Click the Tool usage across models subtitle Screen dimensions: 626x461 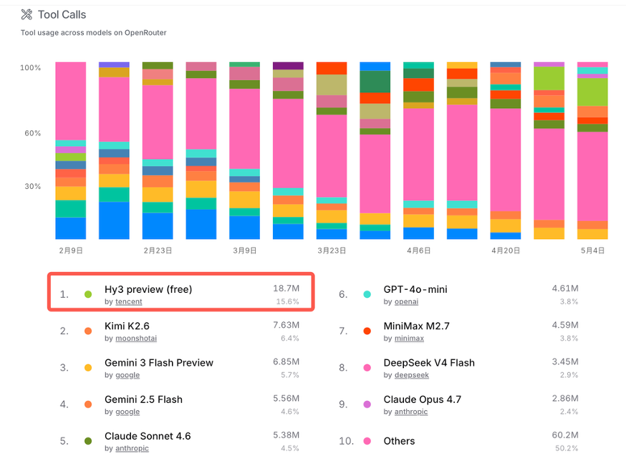click(93, 33)
